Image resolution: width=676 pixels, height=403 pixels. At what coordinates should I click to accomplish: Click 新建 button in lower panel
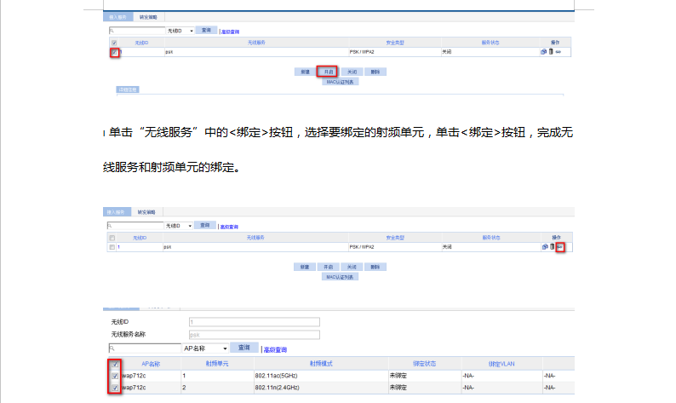pyautogui.click(x=305, y=267)
